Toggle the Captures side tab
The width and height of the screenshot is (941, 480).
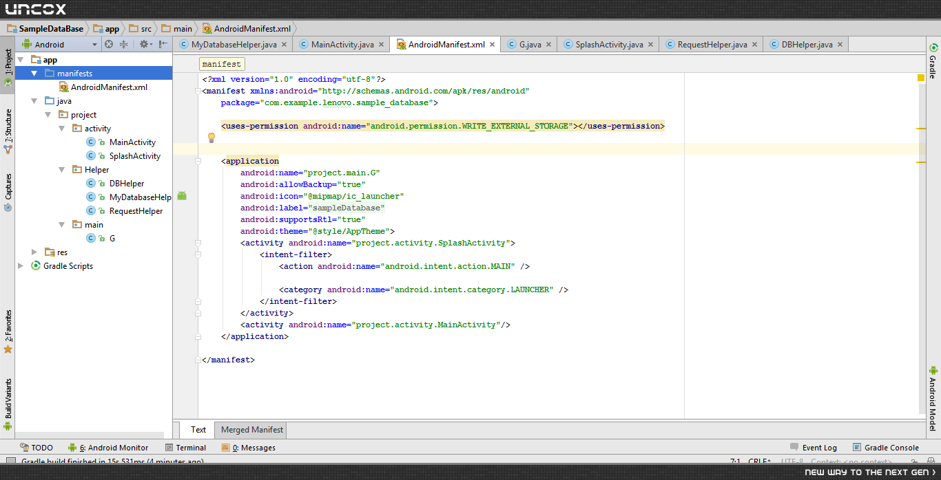[x=8, y=192]
